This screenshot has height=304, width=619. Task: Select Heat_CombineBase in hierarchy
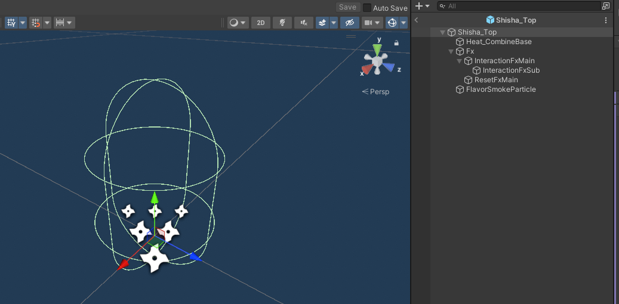498,42
